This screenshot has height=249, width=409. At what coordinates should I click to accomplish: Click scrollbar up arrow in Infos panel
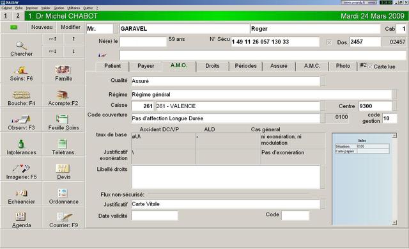pos(394,136)
